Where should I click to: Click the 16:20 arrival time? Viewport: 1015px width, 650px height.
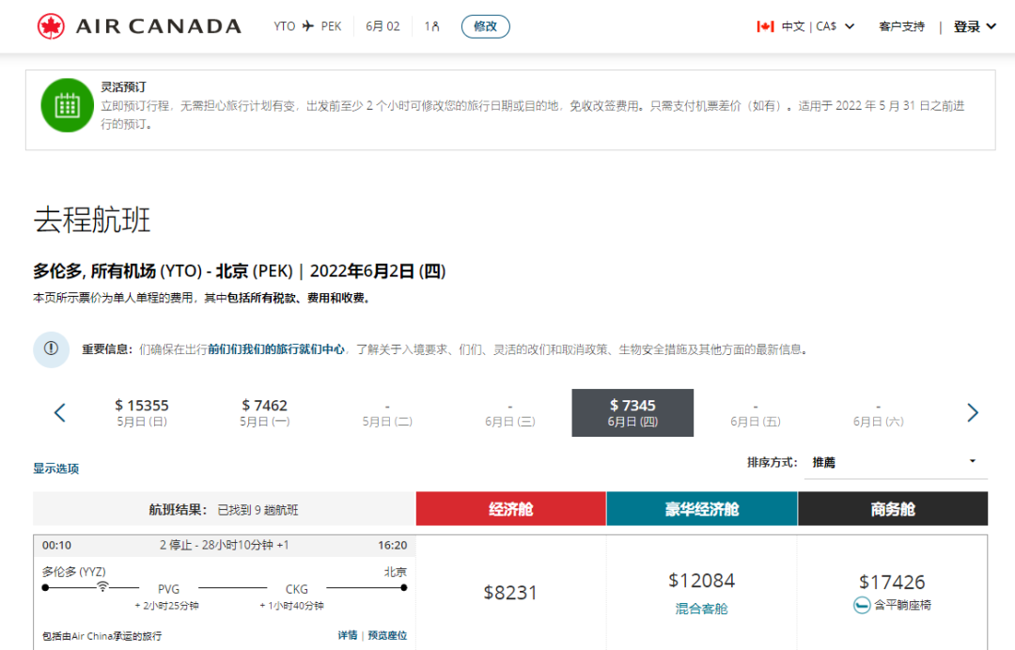392,545
